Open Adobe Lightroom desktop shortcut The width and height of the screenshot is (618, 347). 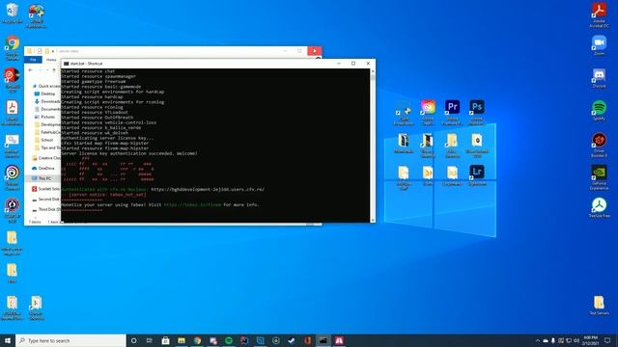coord(476,175)
